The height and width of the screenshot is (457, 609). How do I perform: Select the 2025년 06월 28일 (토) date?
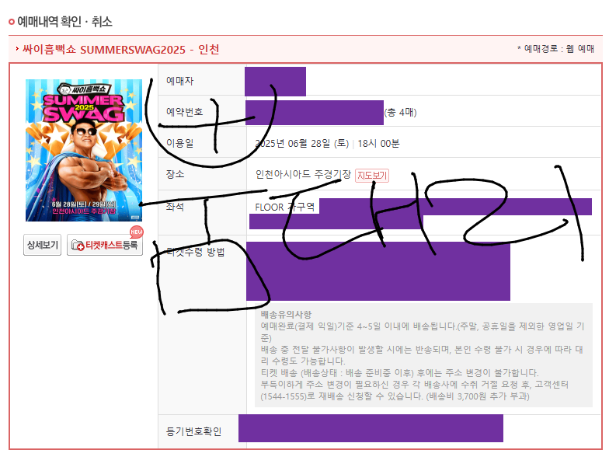pyautogui.click(x=302, y=143)
